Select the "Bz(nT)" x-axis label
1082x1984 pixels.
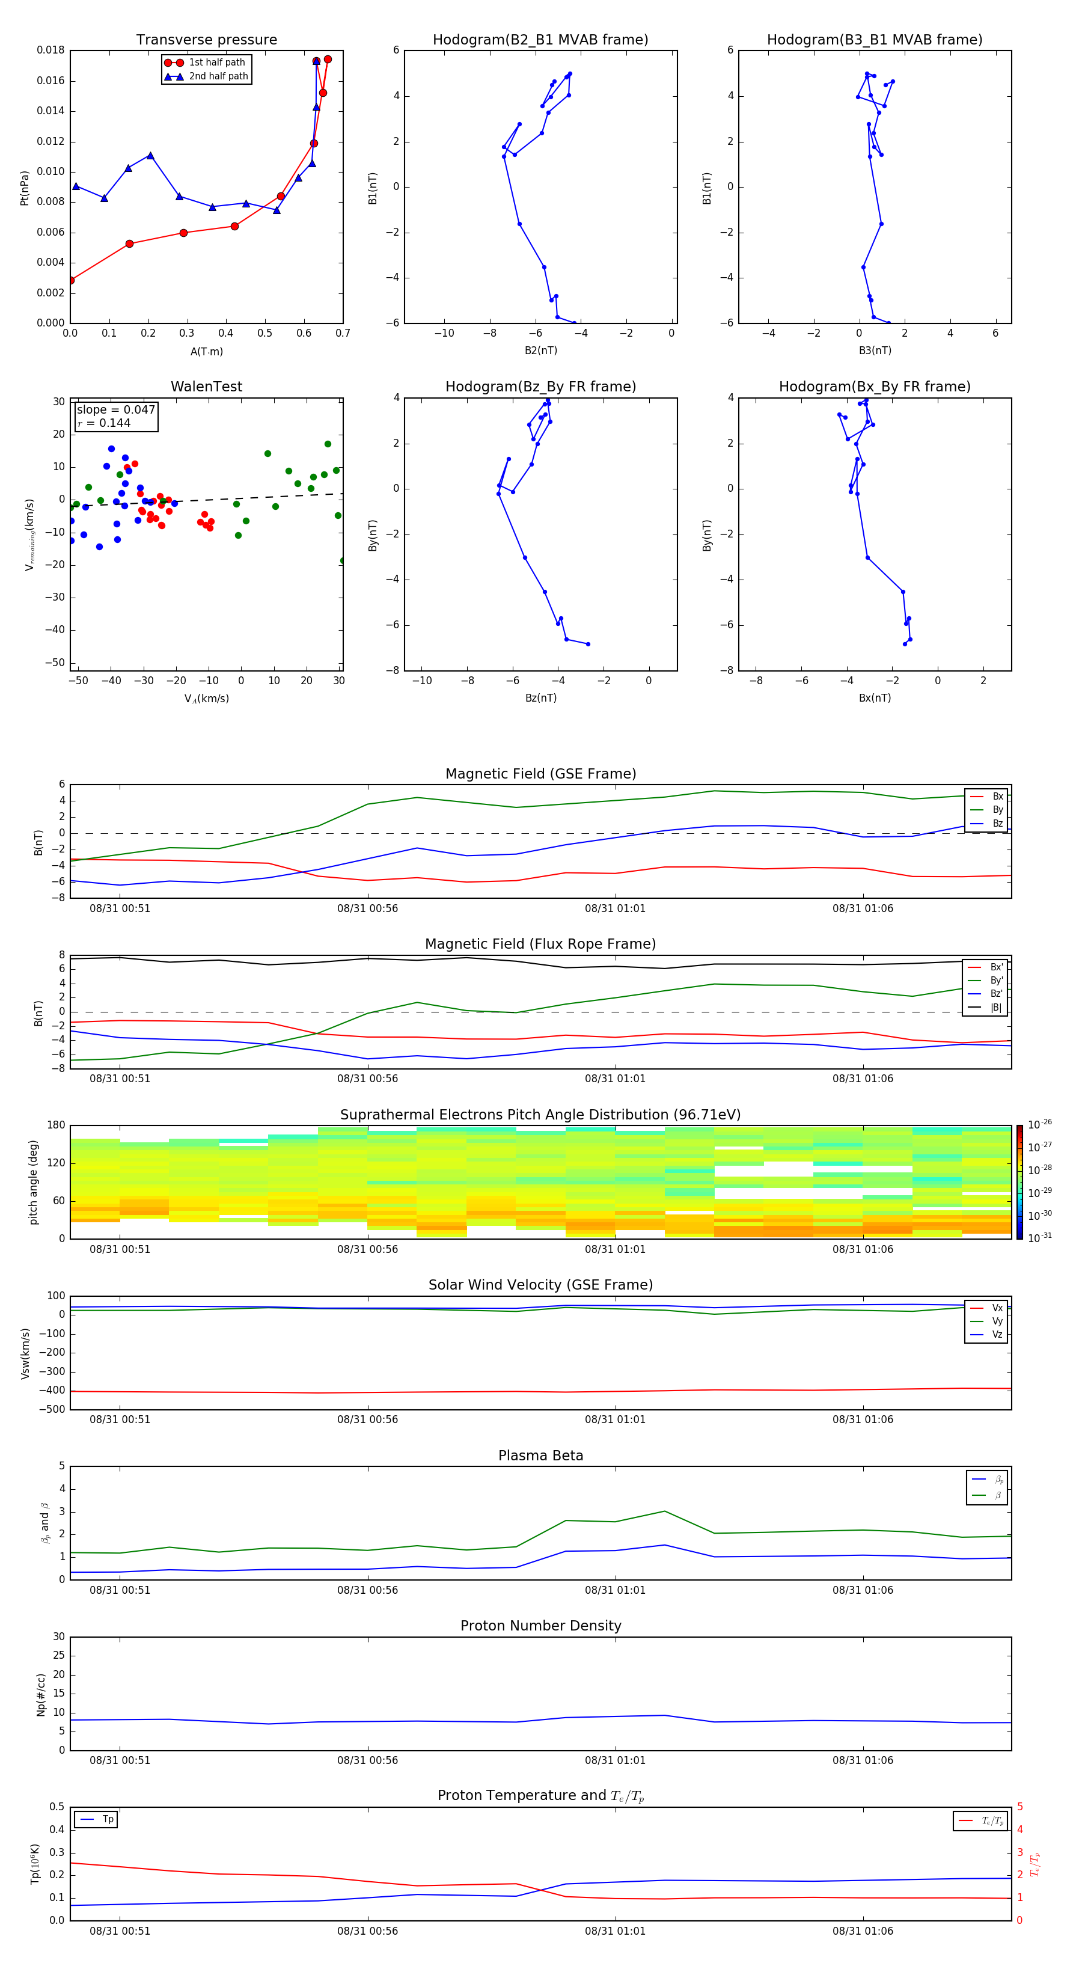coord(540,698)
